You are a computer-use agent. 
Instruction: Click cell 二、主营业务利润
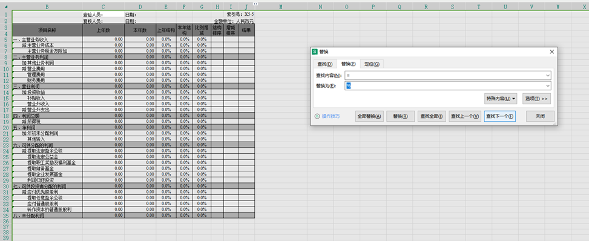click(47, 57)
